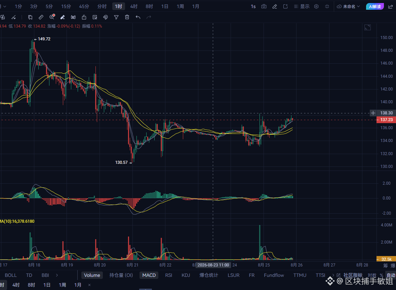The width and height of the screenshot is (396, 290).
Task: Enable 对数 logarithmic scale
Action: [x=372, y=275]
